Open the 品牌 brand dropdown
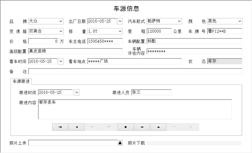 [61, 21]
